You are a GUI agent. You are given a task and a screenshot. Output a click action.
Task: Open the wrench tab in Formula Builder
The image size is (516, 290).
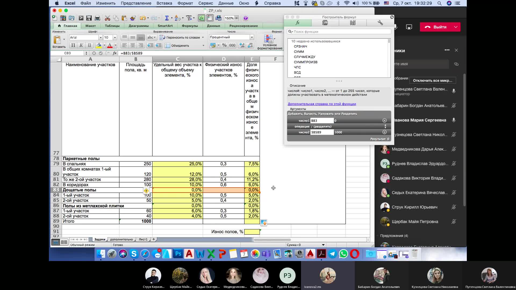(x=380, y=23)
